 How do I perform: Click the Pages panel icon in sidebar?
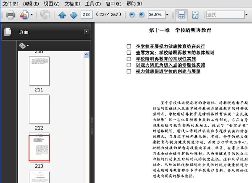[x=7, y=31]
